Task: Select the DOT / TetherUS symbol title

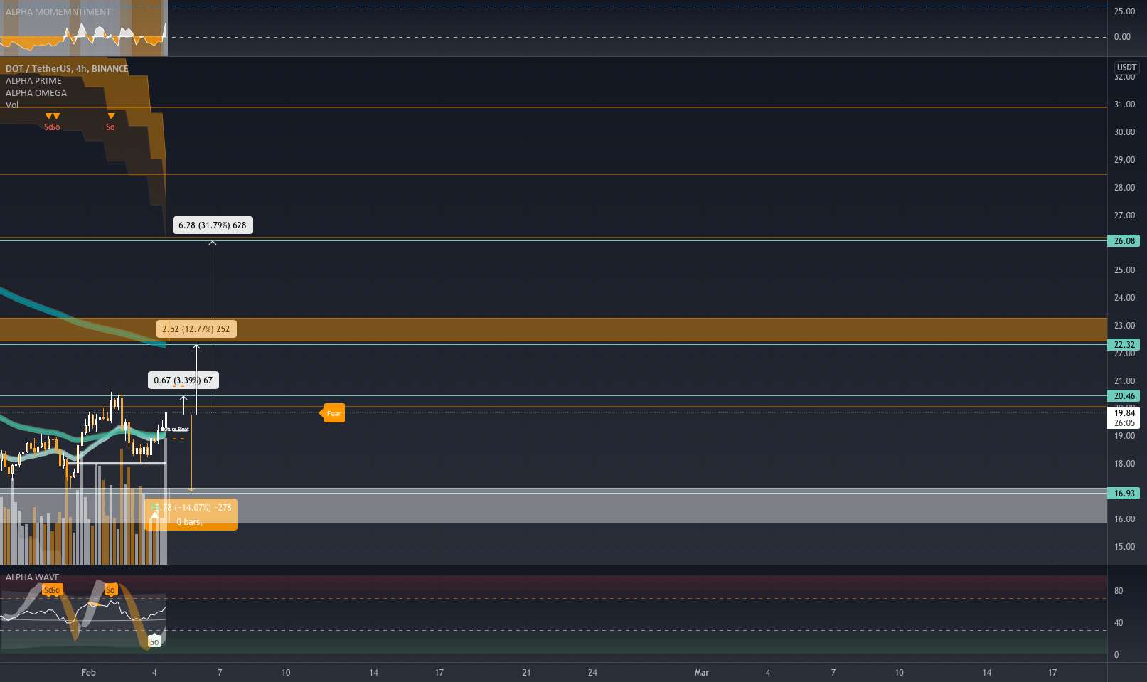Action: click(67, 68)
